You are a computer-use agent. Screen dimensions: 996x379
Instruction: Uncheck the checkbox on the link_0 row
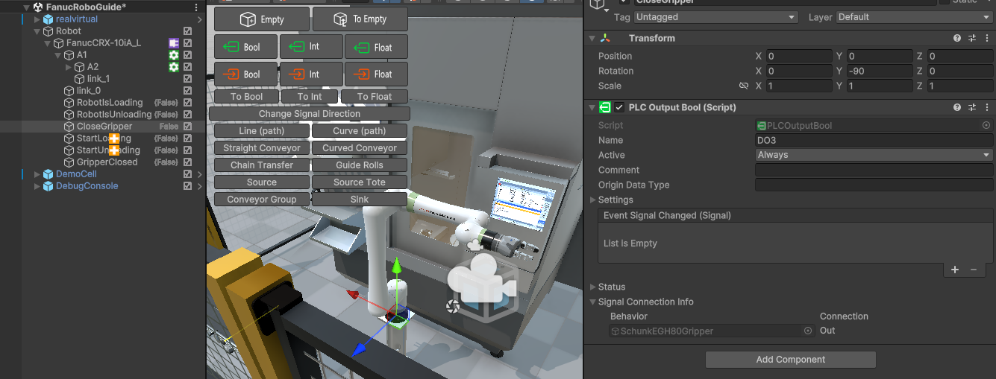(x=188, y=91)
